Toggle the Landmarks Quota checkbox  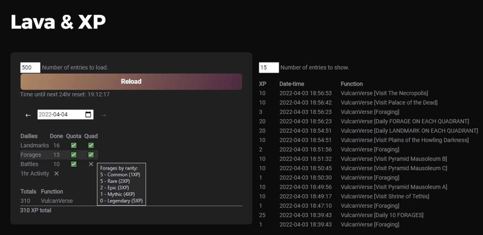coord(74,145)
